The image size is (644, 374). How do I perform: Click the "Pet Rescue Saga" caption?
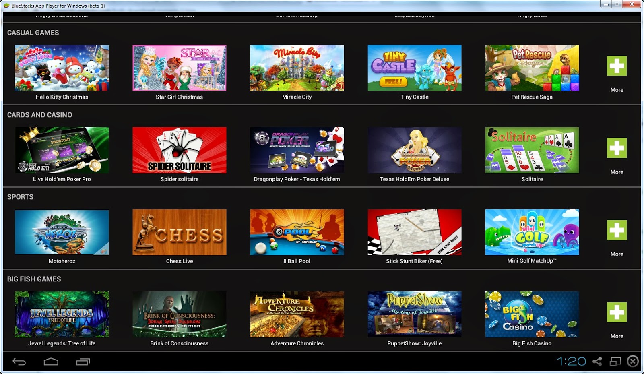[x=532, y=97]
